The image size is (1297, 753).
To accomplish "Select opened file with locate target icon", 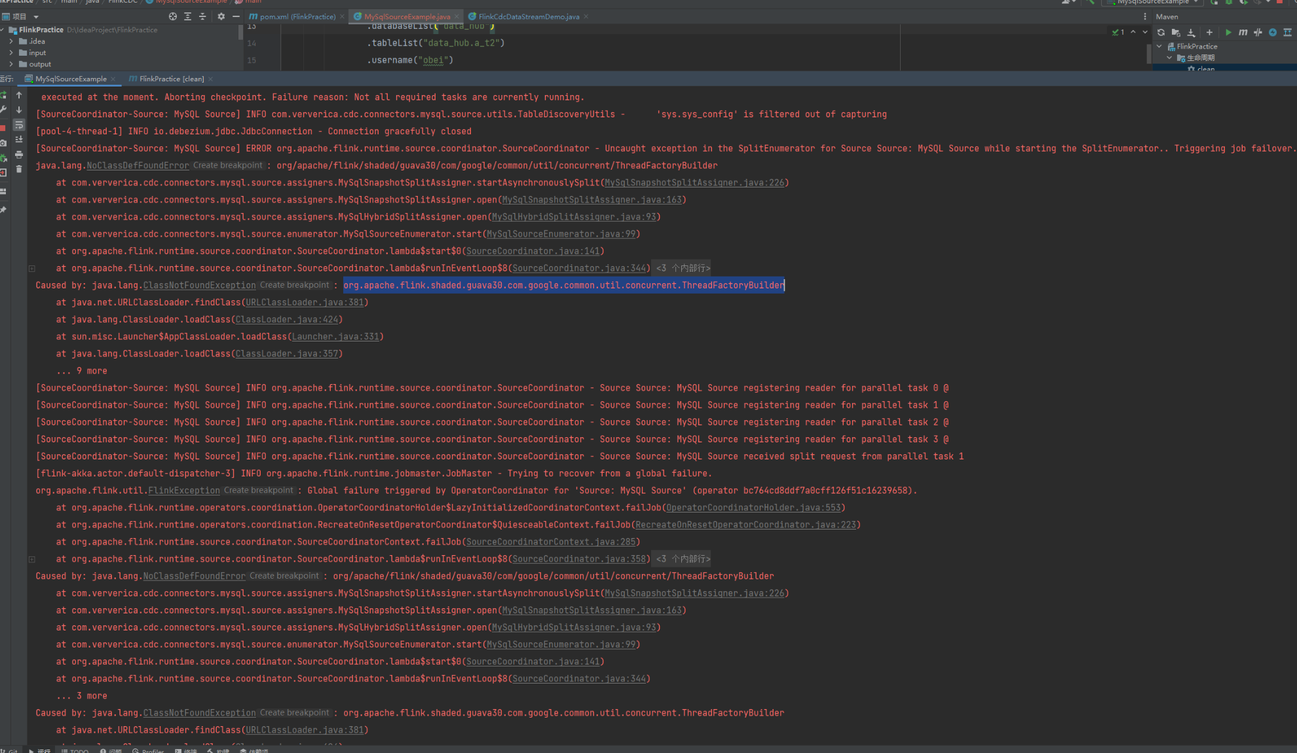I will (x=173, y=16).
